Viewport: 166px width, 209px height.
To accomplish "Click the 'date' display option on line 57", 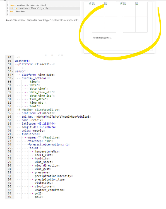I will 33,85.
